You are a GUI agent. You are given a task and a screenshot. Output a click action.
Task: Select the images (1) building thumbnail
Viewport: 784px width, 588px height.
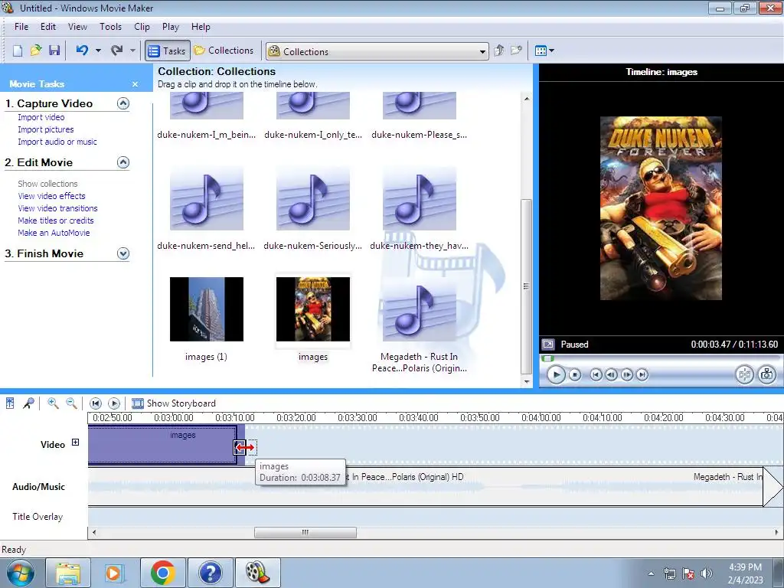point(207,309)
